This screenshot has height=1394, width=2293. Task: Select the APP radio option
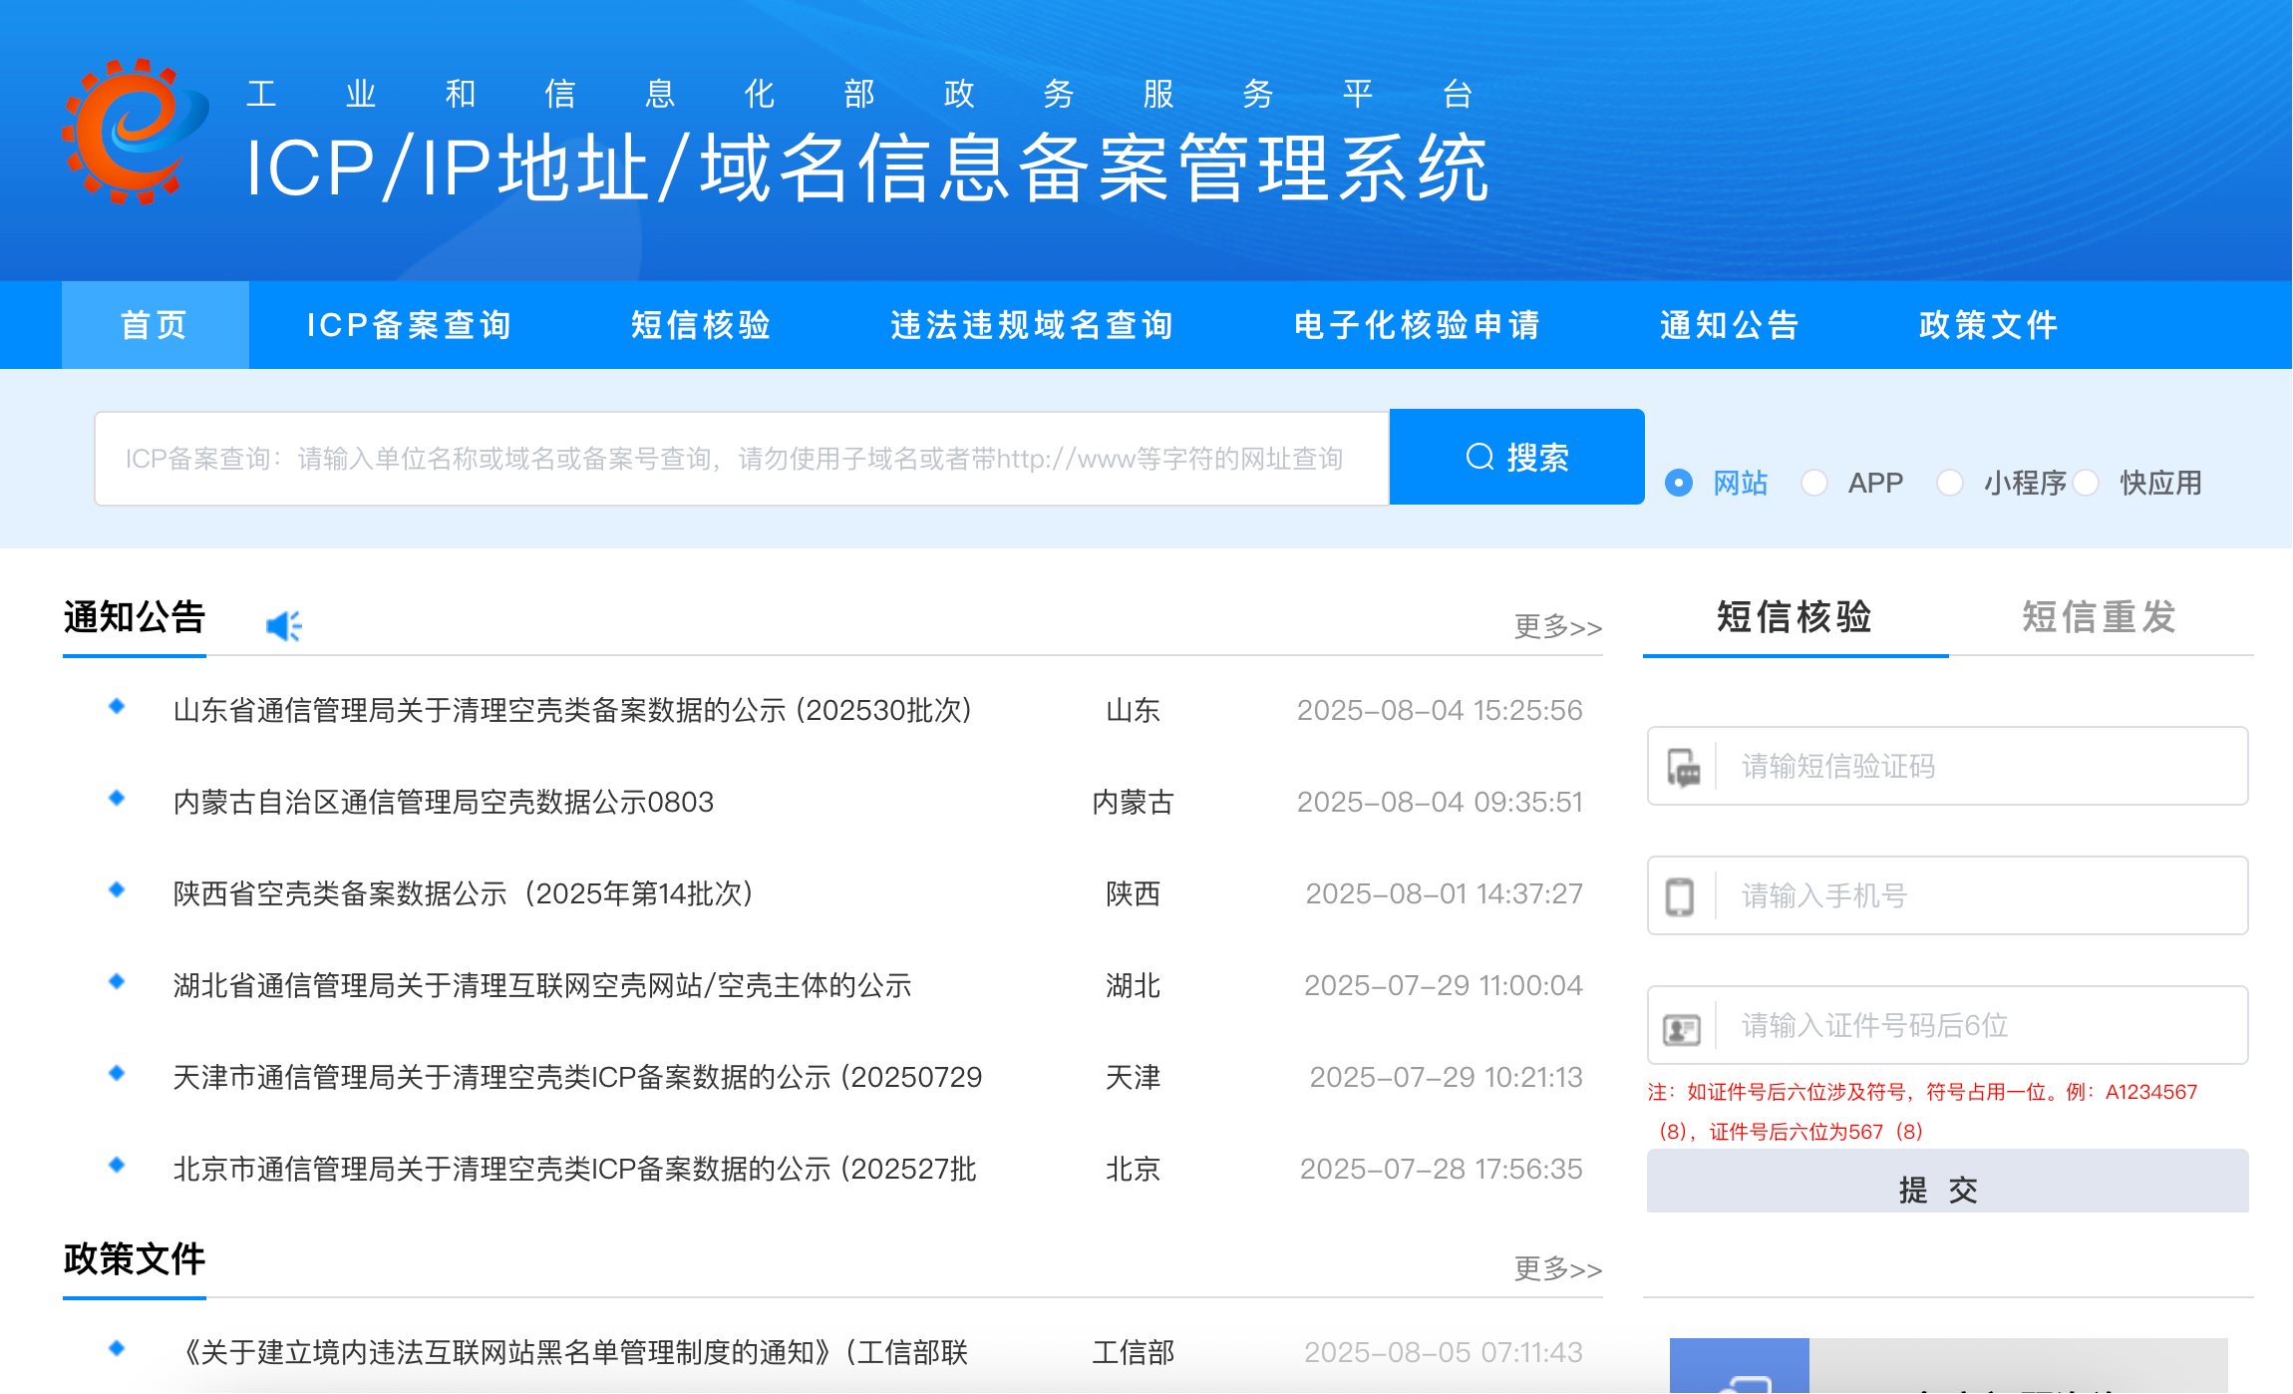(1814, 483)
